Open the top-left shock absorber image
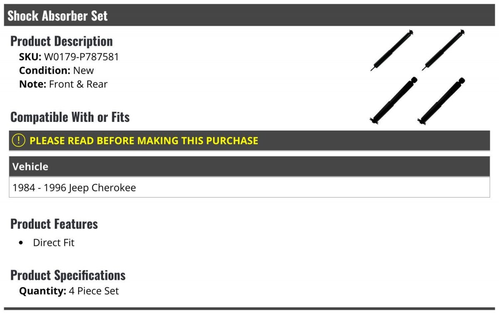The width and height of the screenshot is (499, 314). pyautogui.click(x=392, y=50)
